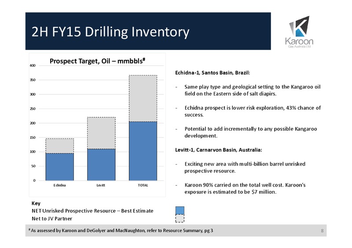
Task: Click the '150' y-axis value
Action: (33, 137)
